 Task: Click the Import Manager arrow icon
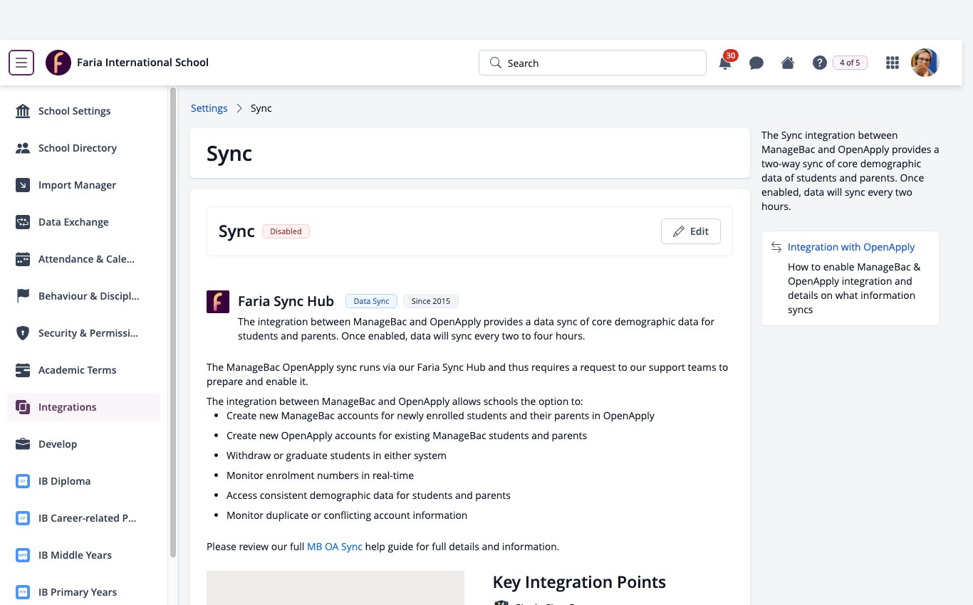pyautogui.click(x=23, y=185)
